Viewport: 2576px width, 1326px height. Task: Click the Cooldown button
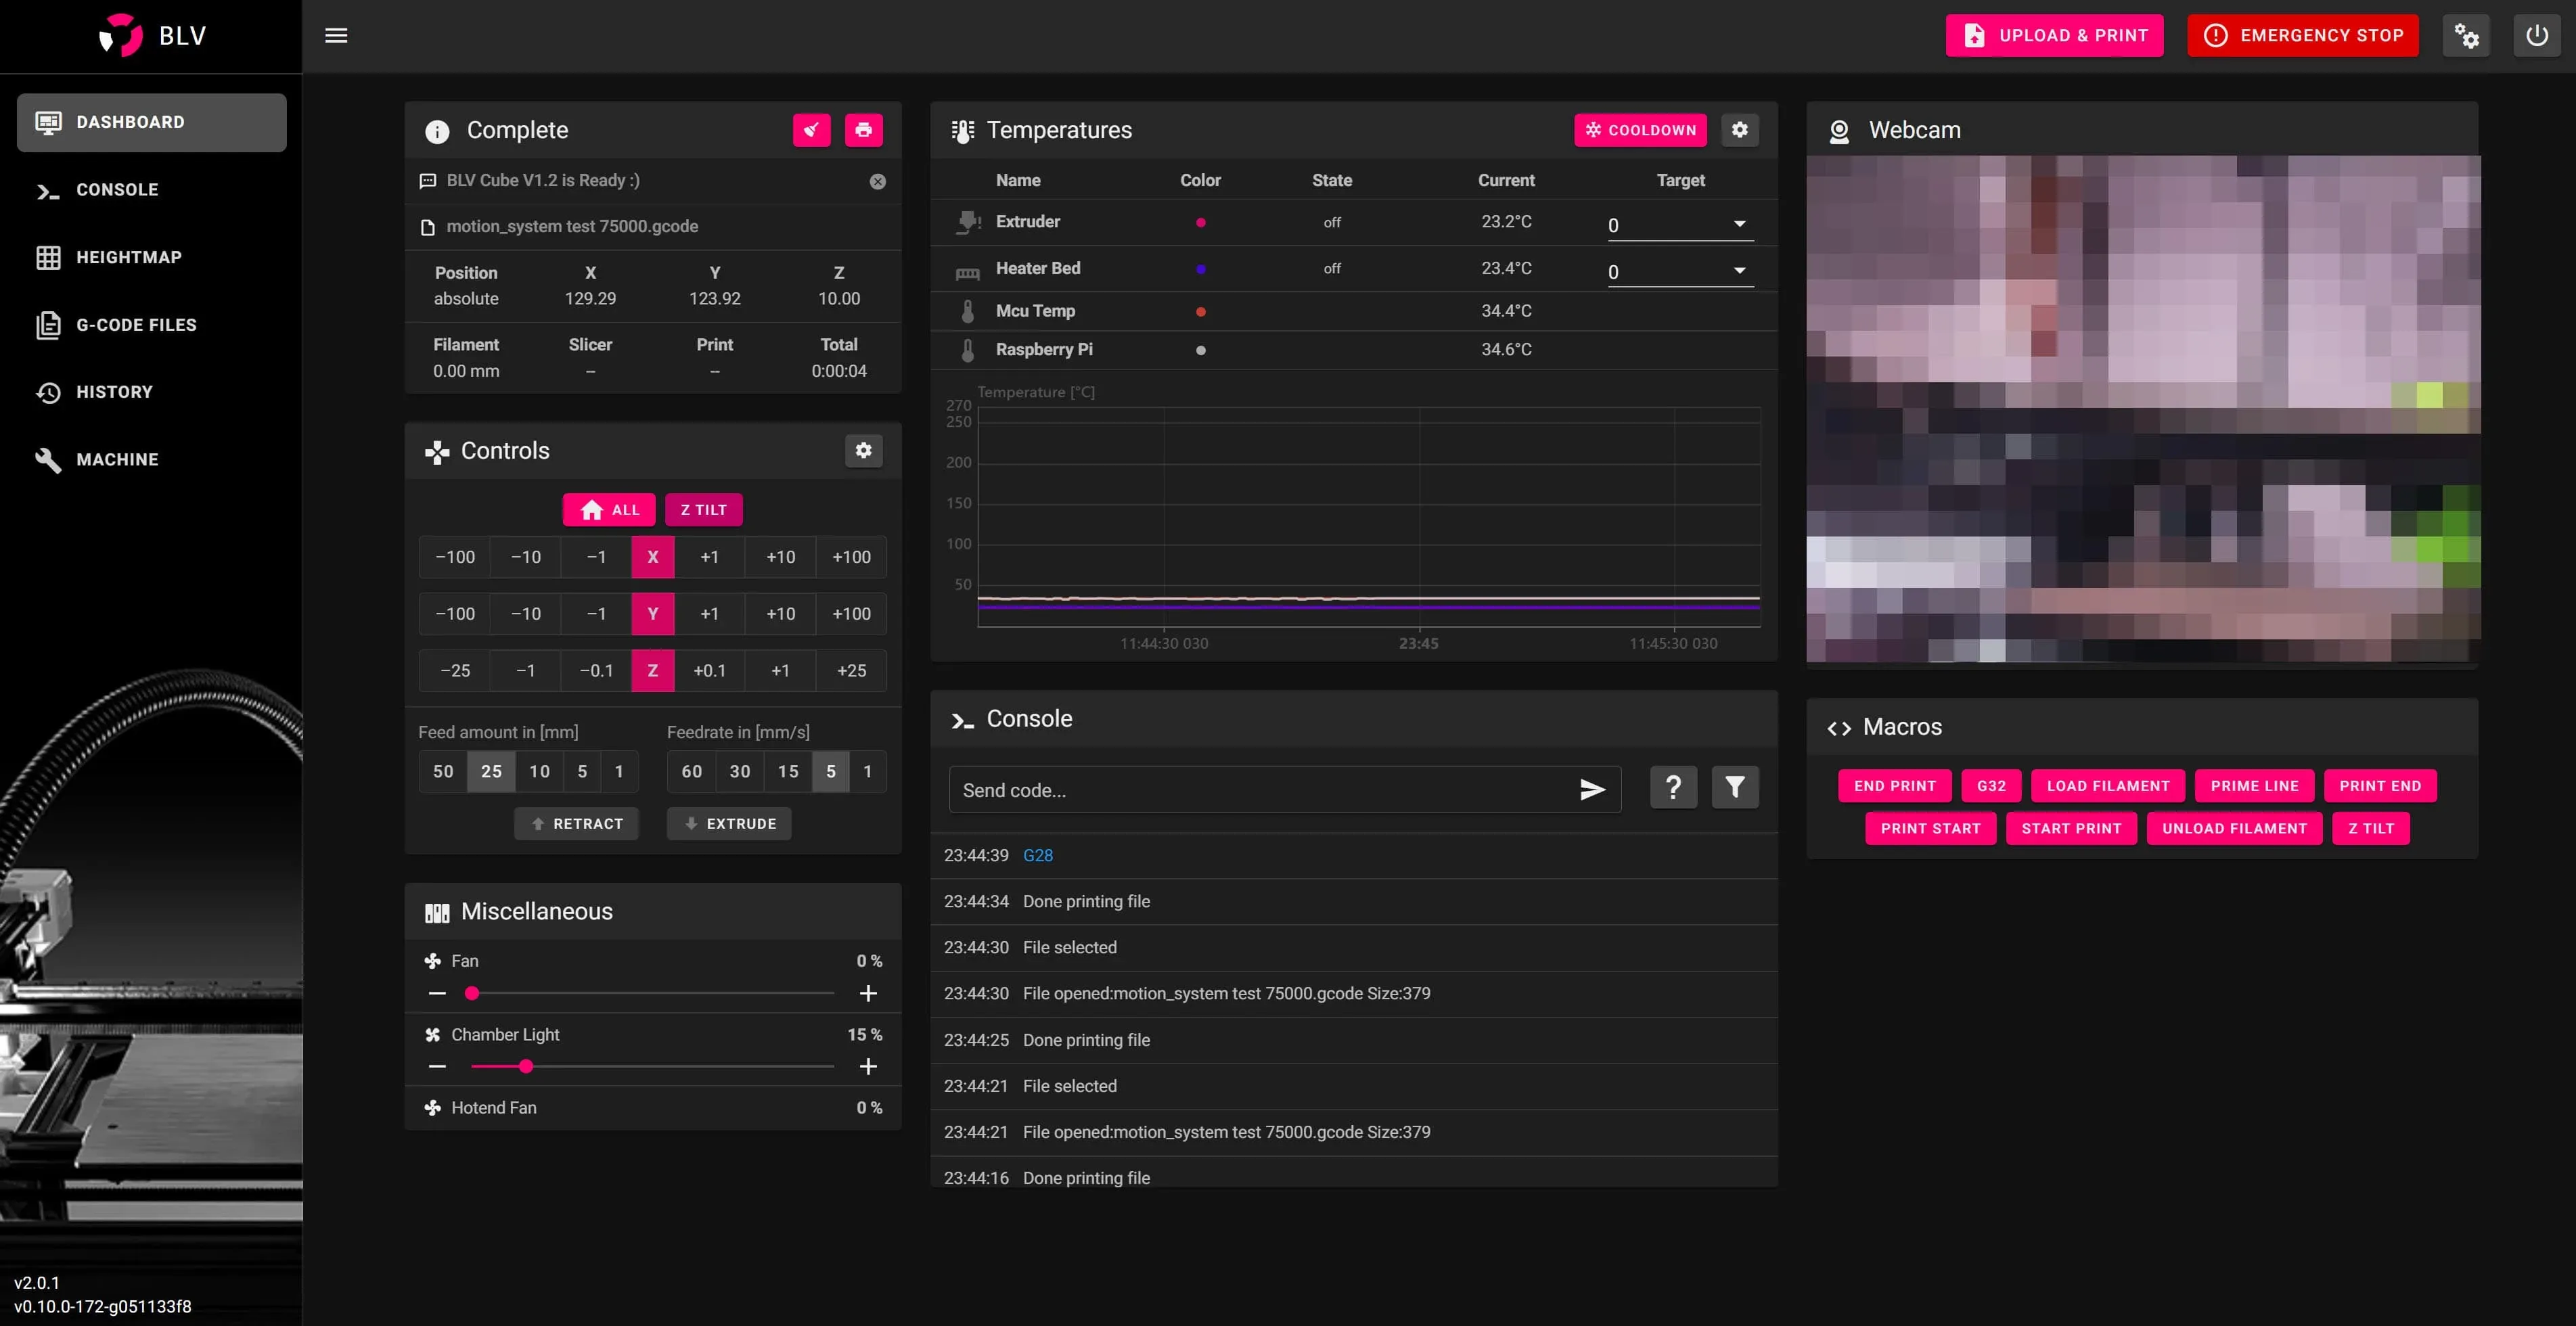(1640, 130)
